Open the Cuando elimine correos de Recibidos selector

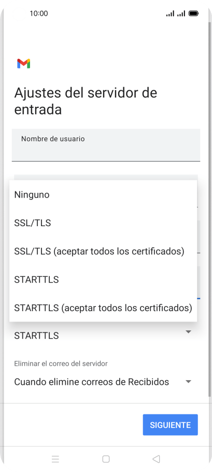coord(103,382)
